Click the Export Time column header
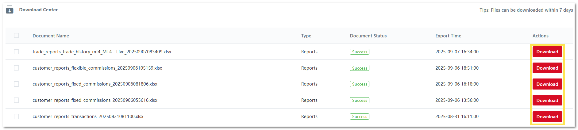 point(448,36)
